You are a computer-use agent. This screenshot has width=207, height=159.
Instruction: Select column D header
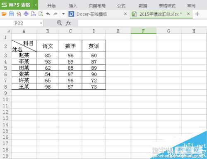pyautogui.click(x=94, y=31)
